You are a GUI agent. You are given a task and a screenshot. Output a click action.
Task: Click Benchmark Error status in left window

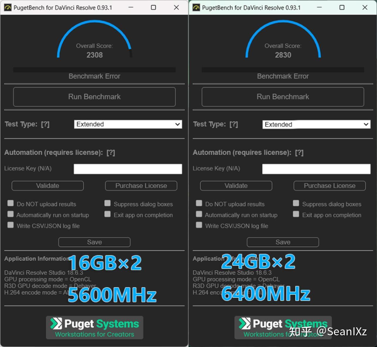point(94,76)
